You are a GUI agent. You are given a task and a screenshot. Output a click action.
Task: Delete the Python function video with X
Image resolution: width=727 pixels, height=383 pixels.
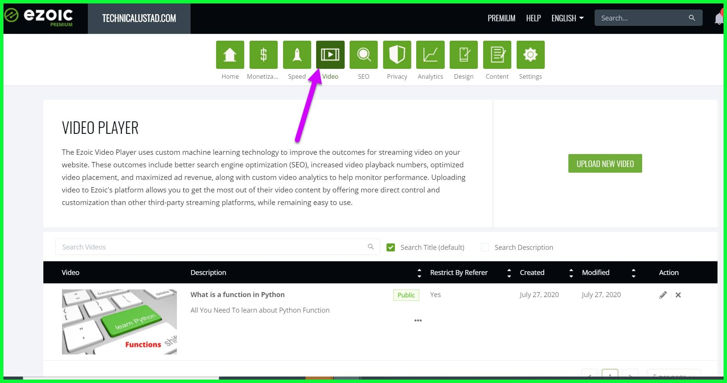pyautogui.click(x=678, y=295)
